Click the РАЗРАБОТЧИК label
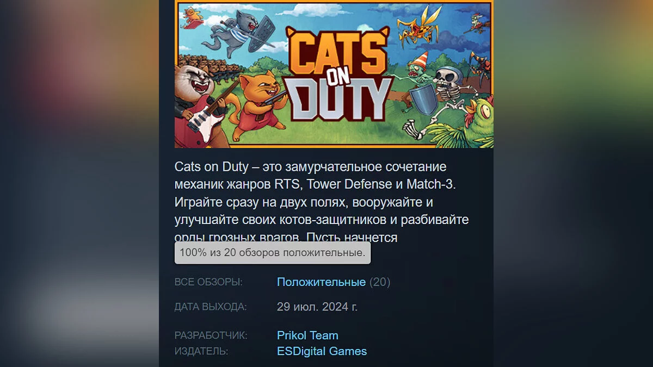 [211, 335]
